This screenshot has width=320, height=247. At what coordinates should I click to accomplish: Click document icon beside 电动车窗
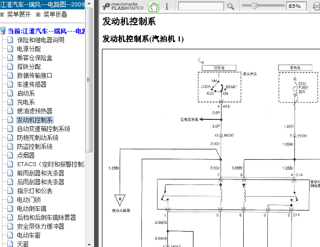[10, 235]
